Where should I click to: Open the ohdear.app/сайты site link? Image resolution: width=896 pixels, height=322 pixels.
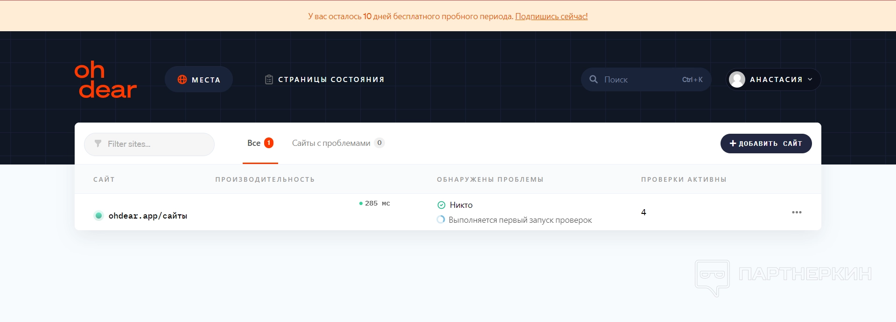pyautogui.click(x=148, y=216)
